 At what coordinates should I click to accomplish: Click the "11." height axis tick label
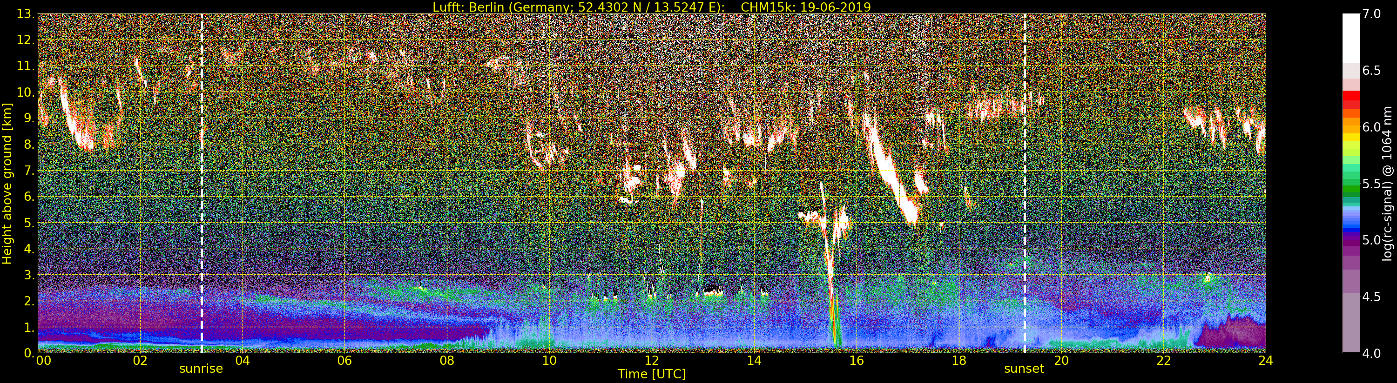26,66
